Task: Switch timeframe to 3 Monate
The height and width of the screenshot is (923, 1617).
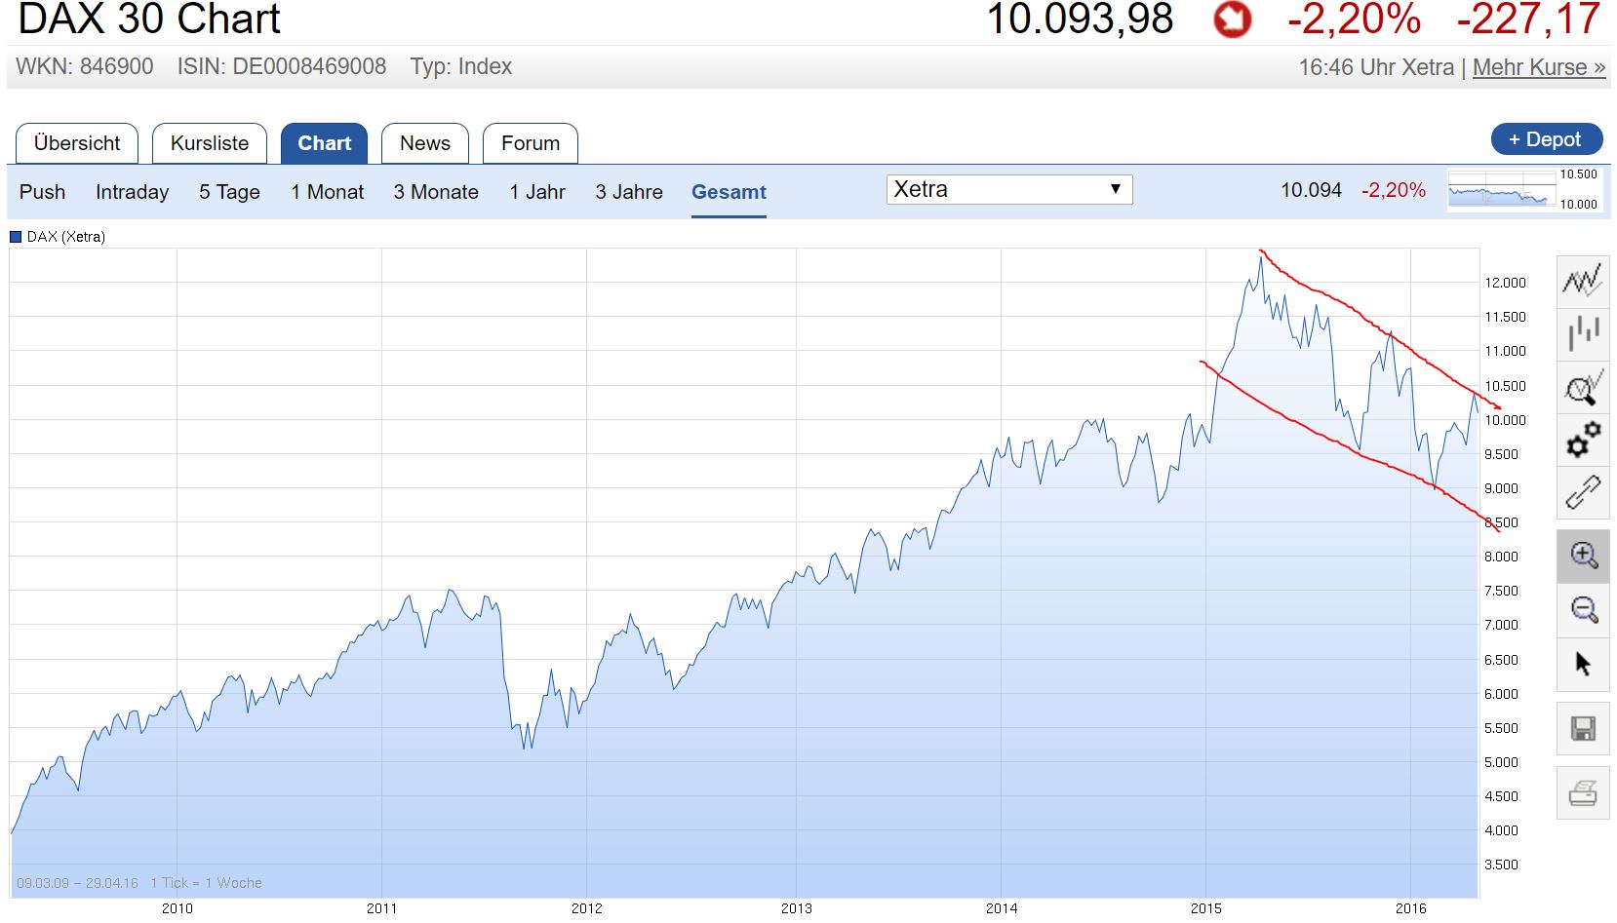Action: click(x=436, y=192)
